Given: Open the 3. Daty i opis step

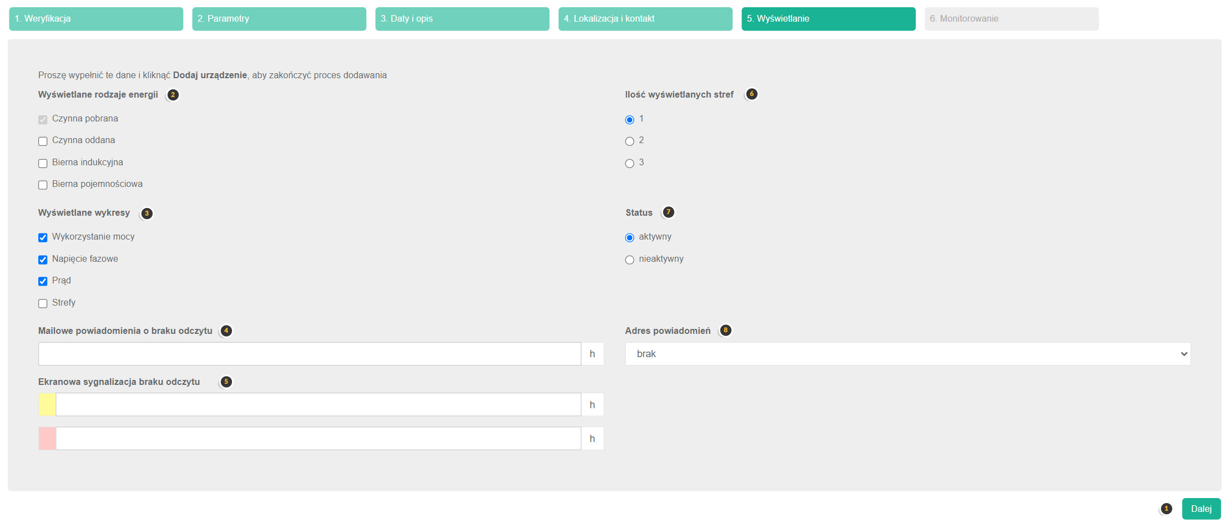Looking at the screenshot, I should (x=462, y=19).
